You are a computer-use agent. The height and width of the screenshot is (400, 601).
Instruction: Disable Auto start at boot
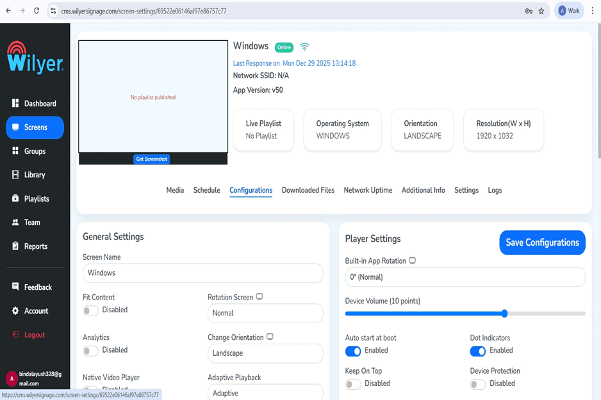pyautogui.click(x=353, y=351)
